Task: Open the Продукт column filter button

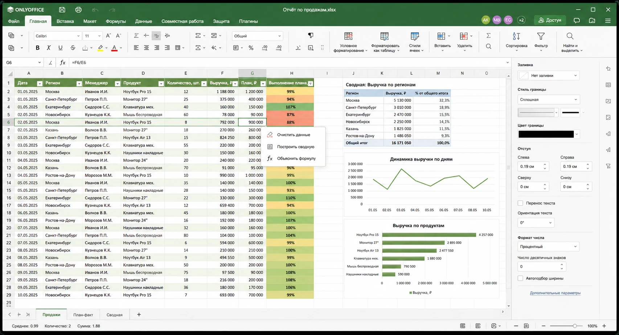Action: pos(161,84)
